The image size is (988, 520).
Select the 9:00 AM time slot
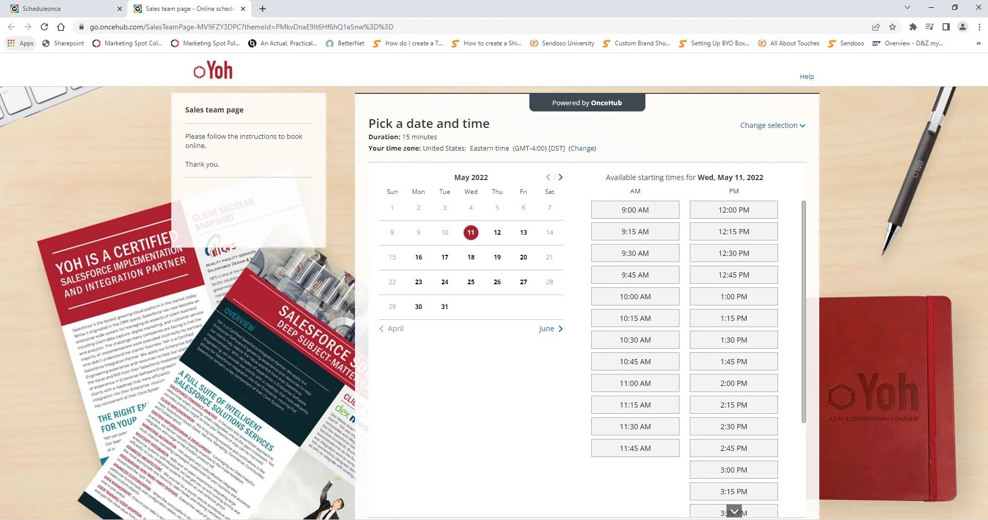[635, 210]
